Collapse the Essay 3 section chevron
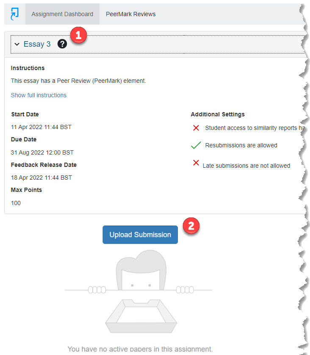The image size is (310, 355). pos(17,44)
